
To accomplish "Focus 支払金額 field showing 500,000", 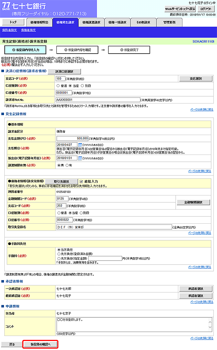I will [x=72, y=138].
